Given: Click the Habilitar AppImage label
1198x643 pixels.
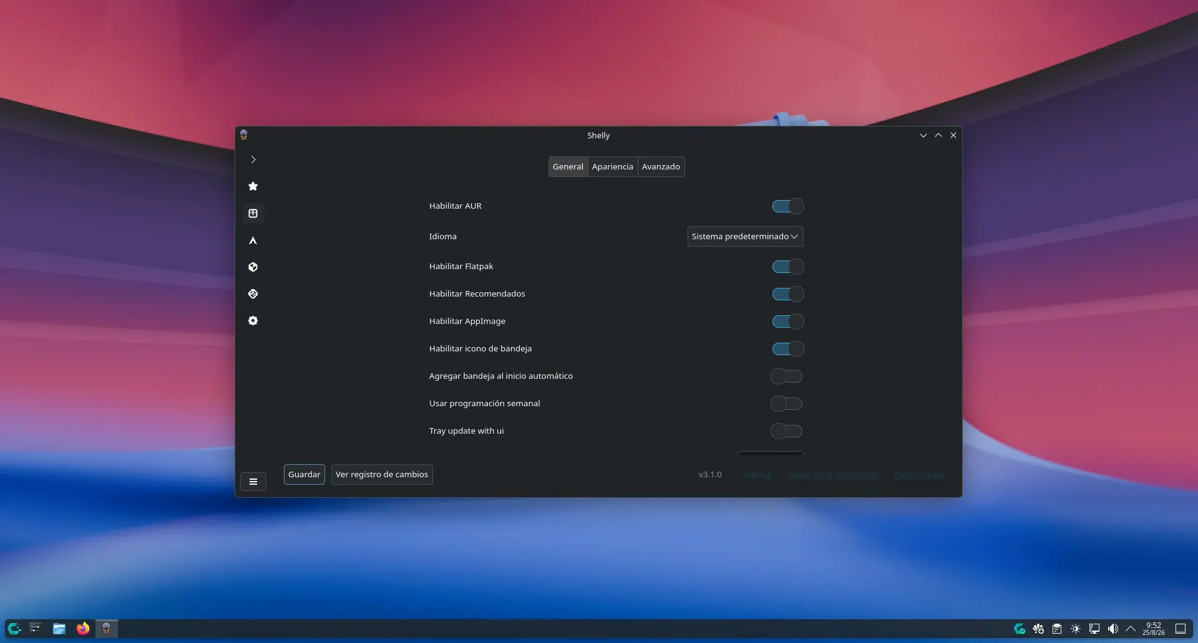Looking at the screenshot, I should pos(467,321).
